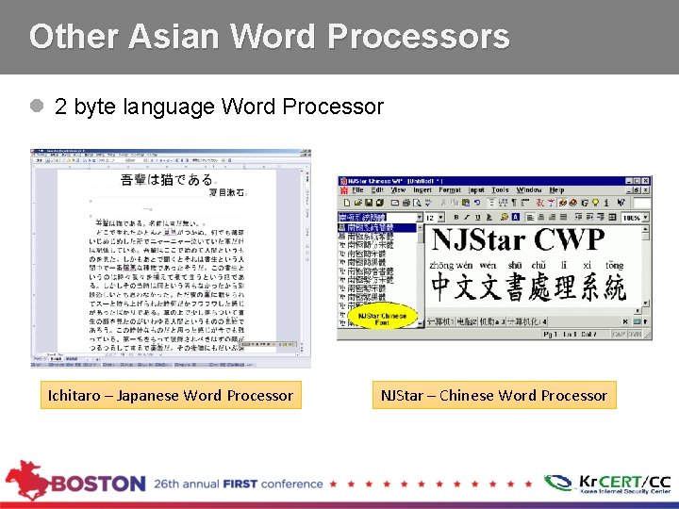Select the highlighted font in the font list
Screen dimensions: 679x509
click(x=376, y=228)
